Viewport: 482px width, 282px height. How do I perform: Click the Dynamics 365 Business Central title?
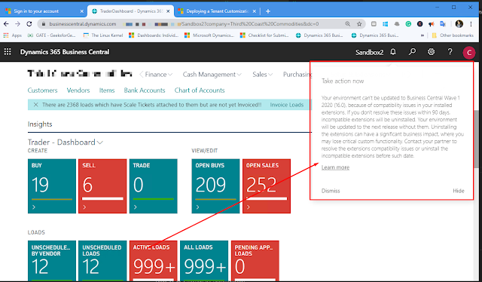65,52
